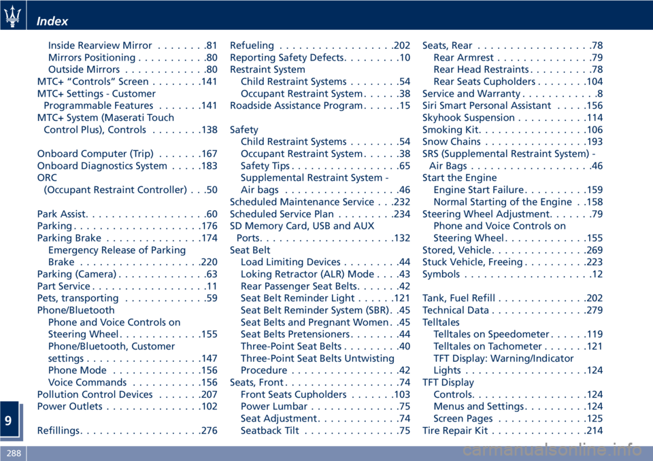Select the Loking Retractor (ALR) Mode entry
This screenshot has height=461, width=653.
(325, 274)
